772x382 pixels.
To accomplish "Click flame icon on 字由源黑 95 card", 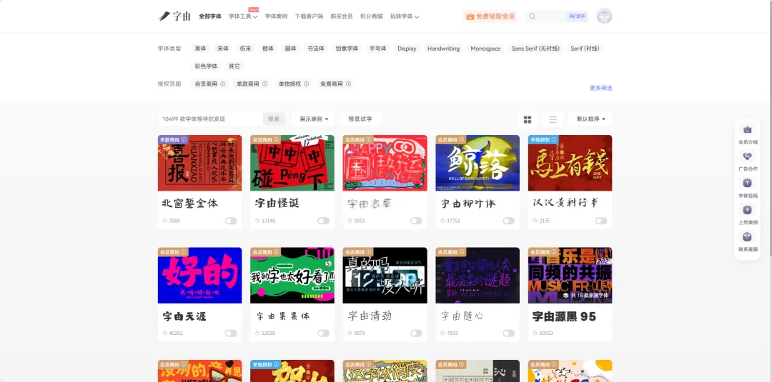I will click(535, 333).
